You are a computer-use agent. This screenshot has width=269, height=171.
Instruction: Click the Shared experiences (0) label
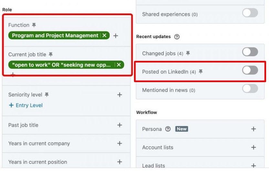(x=170, y=14)
